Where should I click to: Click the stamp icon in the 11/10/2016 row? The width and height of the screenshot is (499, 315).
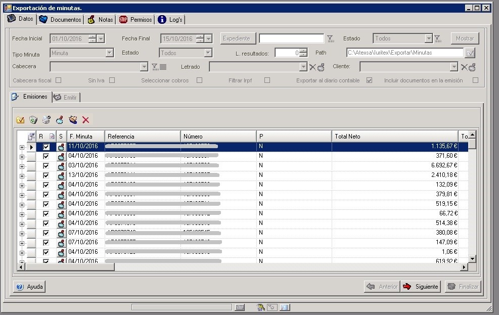point(61,147)
